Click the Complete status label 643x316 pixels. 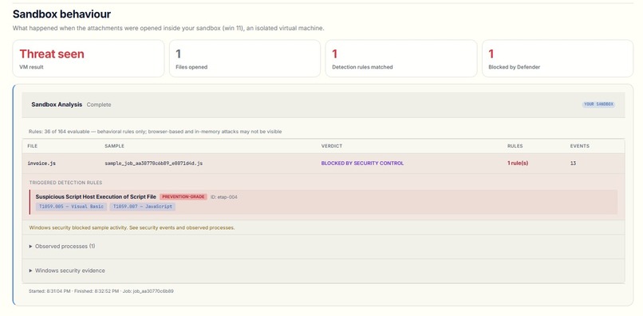coord(99,105)
